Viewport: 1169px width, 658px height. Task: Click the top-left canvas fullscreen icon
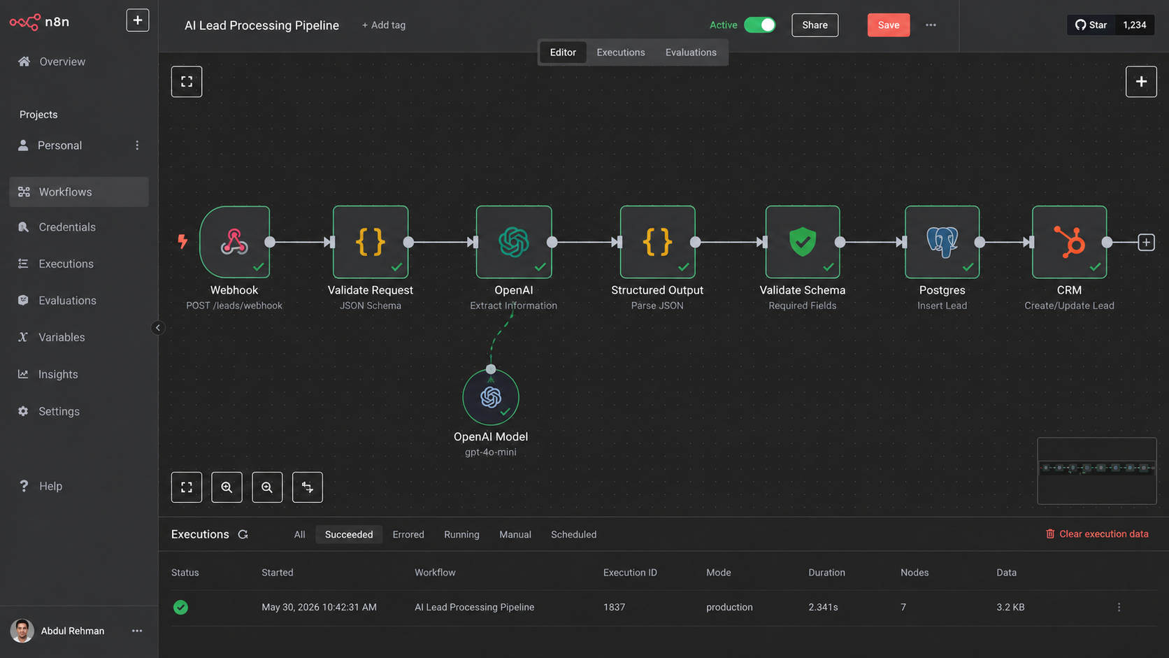(x=187, y=82)
